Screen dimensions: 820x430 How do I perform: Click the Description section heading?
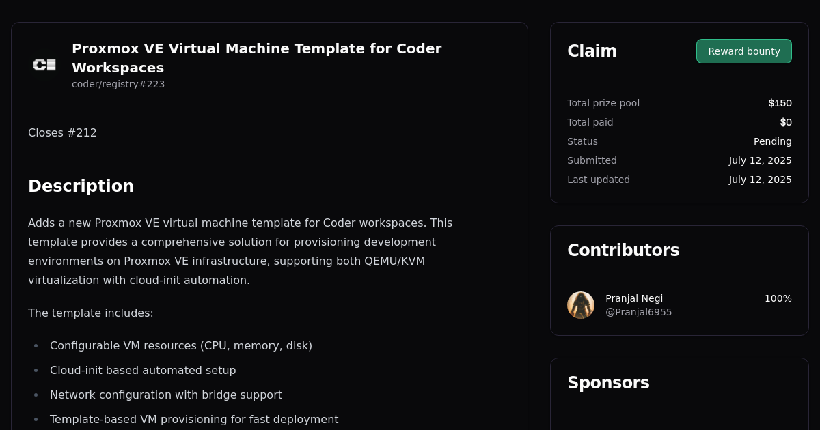(81, 186)
